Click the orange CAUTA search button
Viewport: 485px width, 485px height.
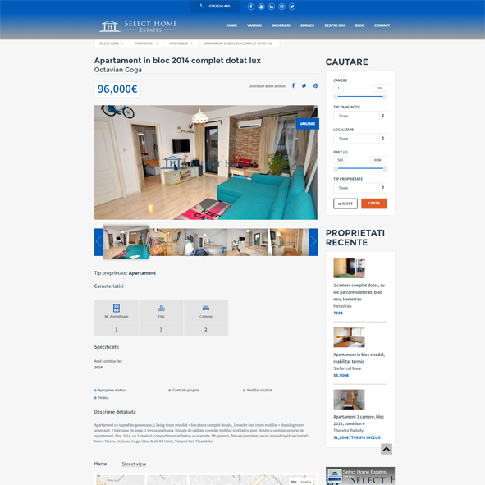point(374,204)
